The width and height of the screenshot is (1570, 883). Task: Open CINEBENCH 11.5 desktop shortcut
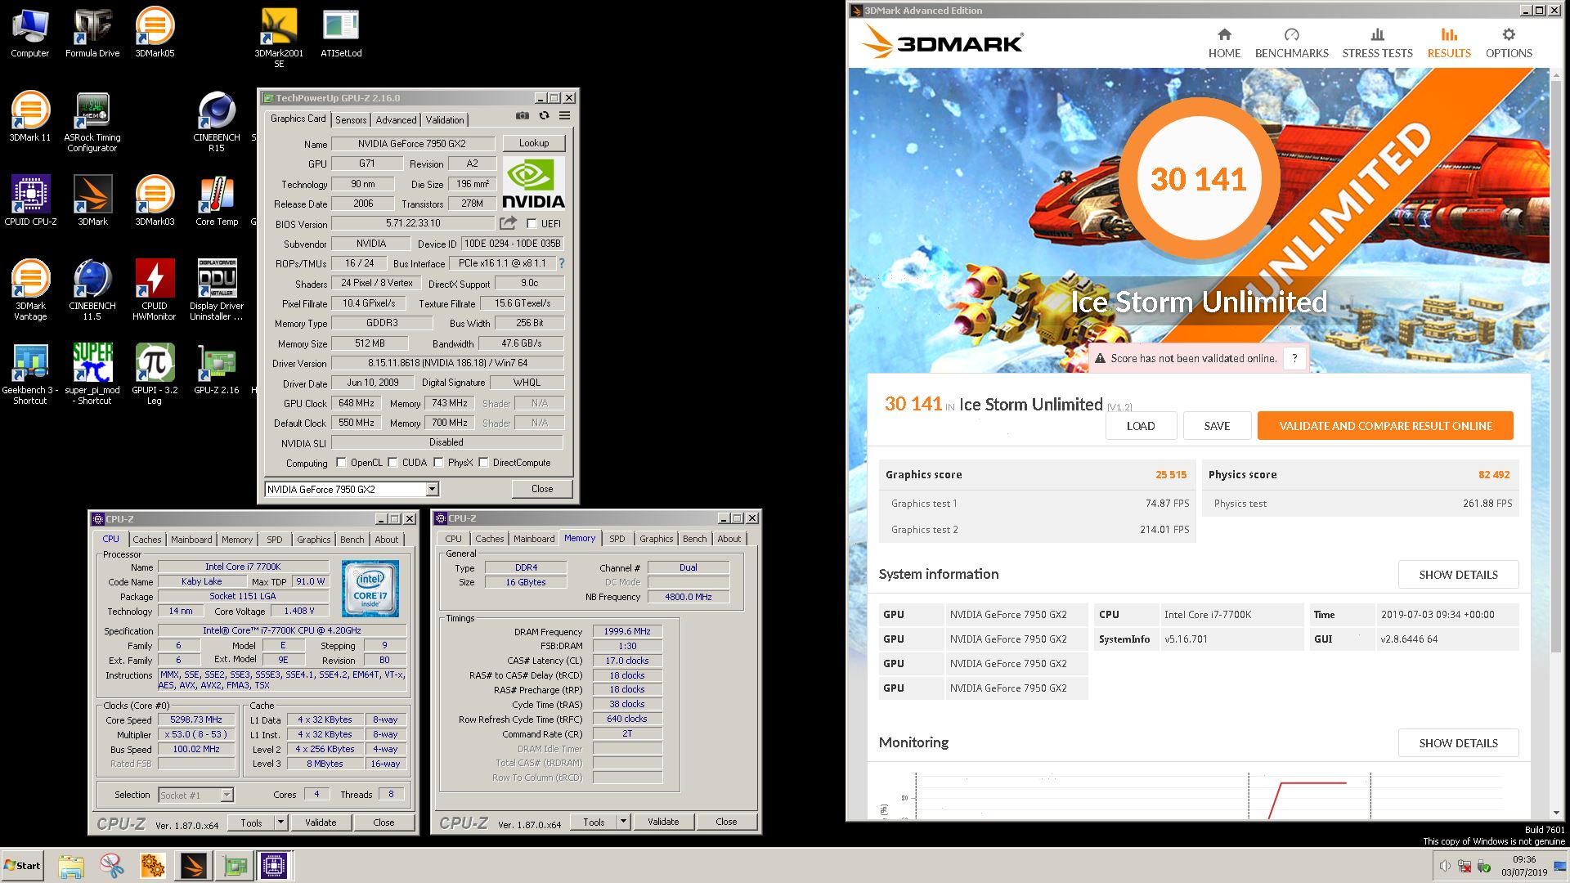[92, 290]
